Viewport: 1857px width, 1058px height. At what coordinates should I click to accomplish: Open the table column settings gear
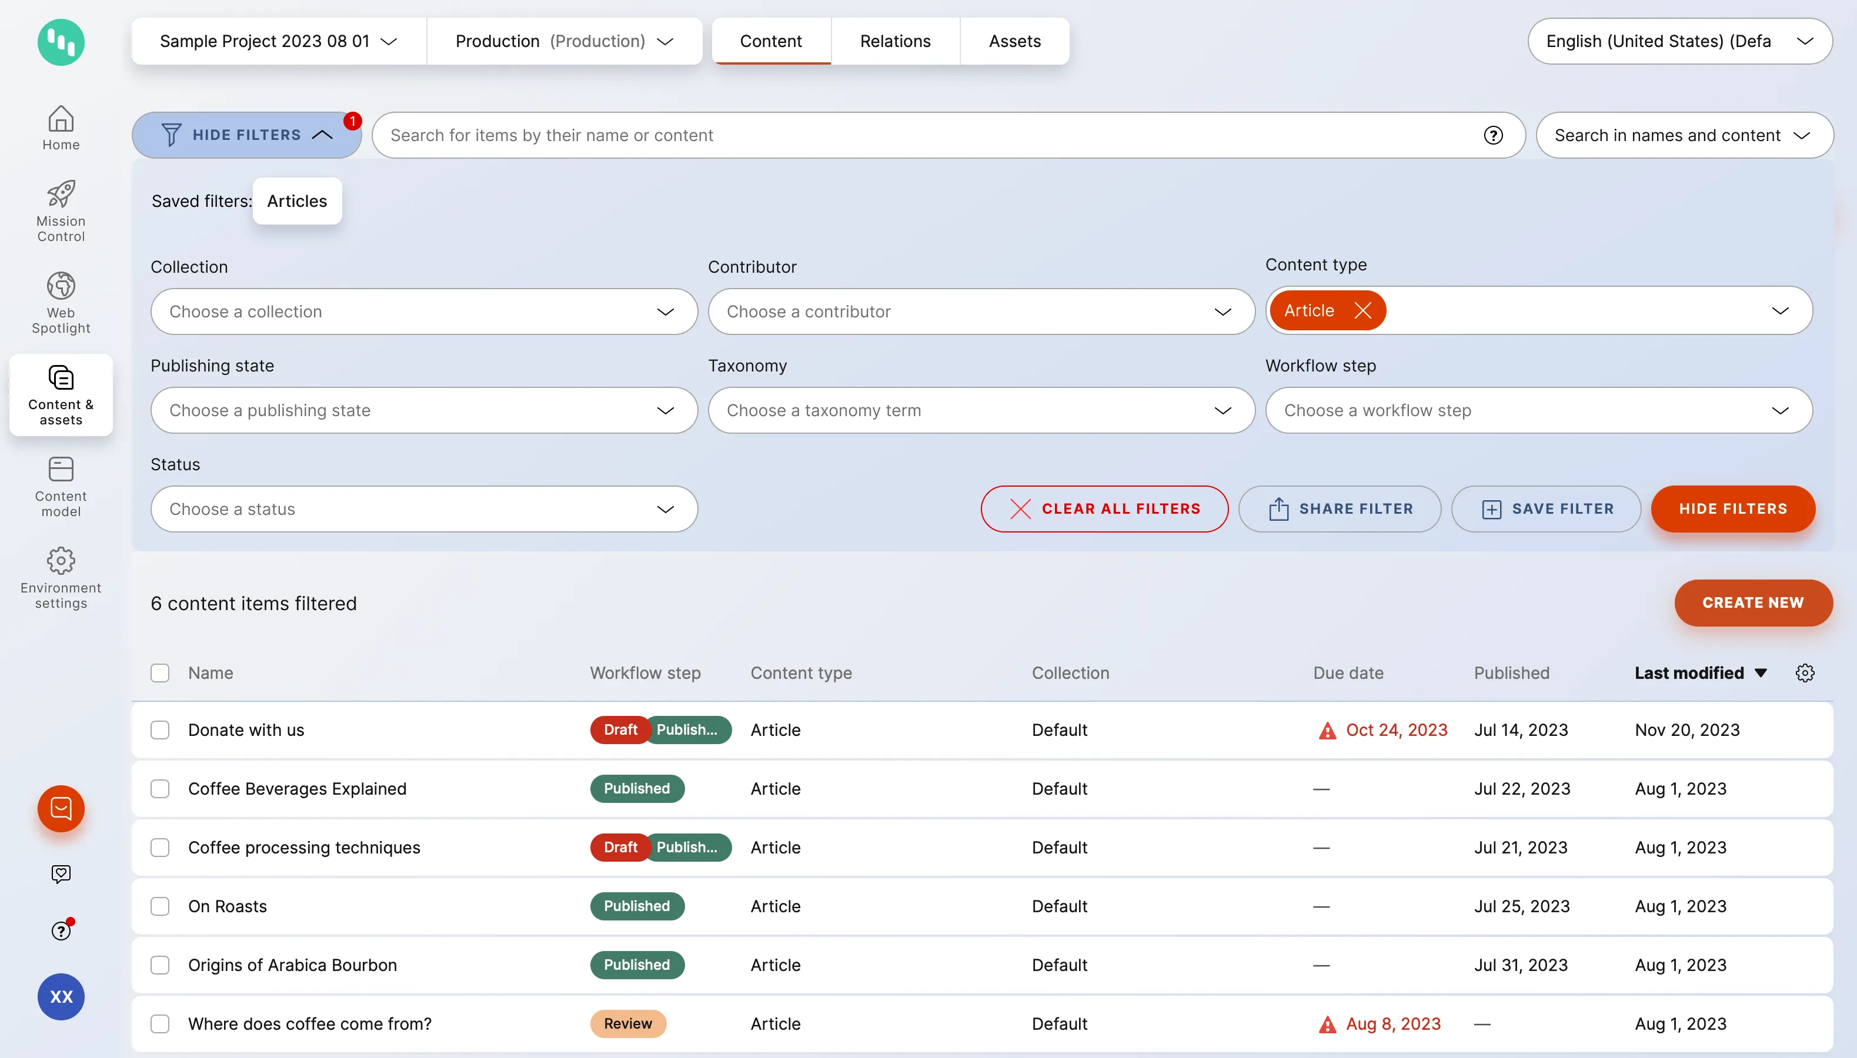coord(1805,673)
